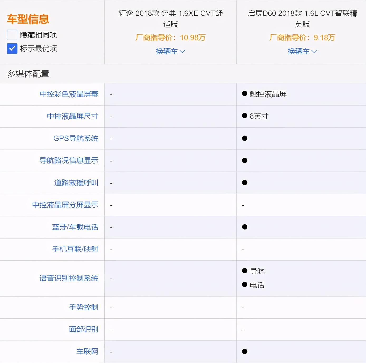366x363 pixels.
Task: Click the 手机互联/映射 link
Action: point(75,249)
